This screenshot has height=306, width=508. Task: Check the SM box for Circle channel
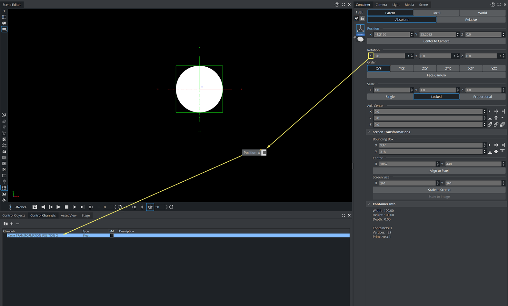(x=112, y=235)
